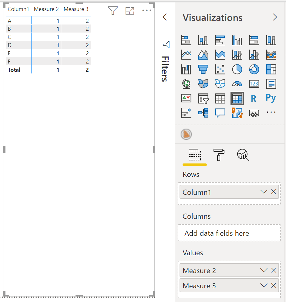
Task: Select the Gauge visual
Action: point(237,84)
